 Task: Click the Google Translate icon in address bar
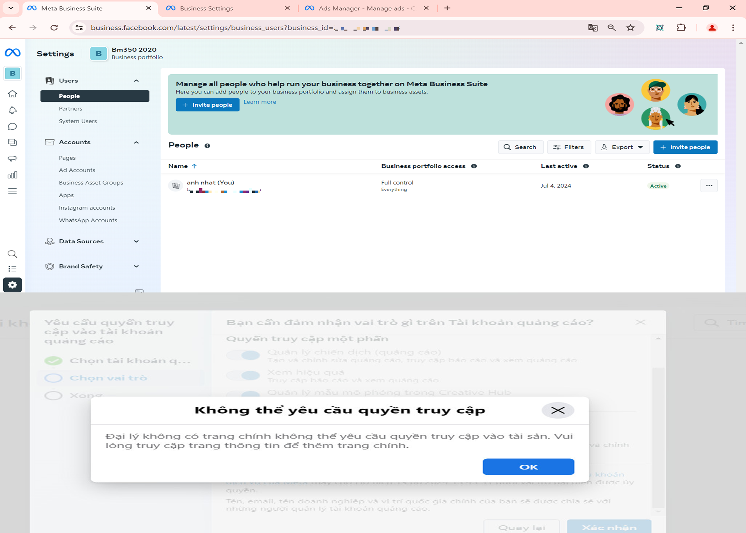pos(593,28)
